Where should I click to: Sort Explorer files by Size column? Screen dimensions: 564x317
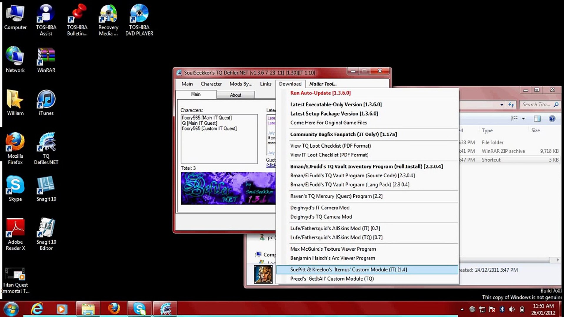(535, 131)
